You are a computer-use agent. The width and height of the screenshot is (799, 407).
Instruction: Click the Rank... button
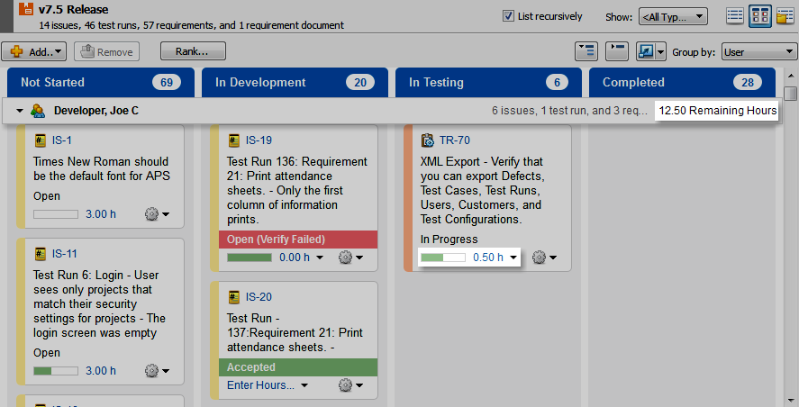[193, 52]
